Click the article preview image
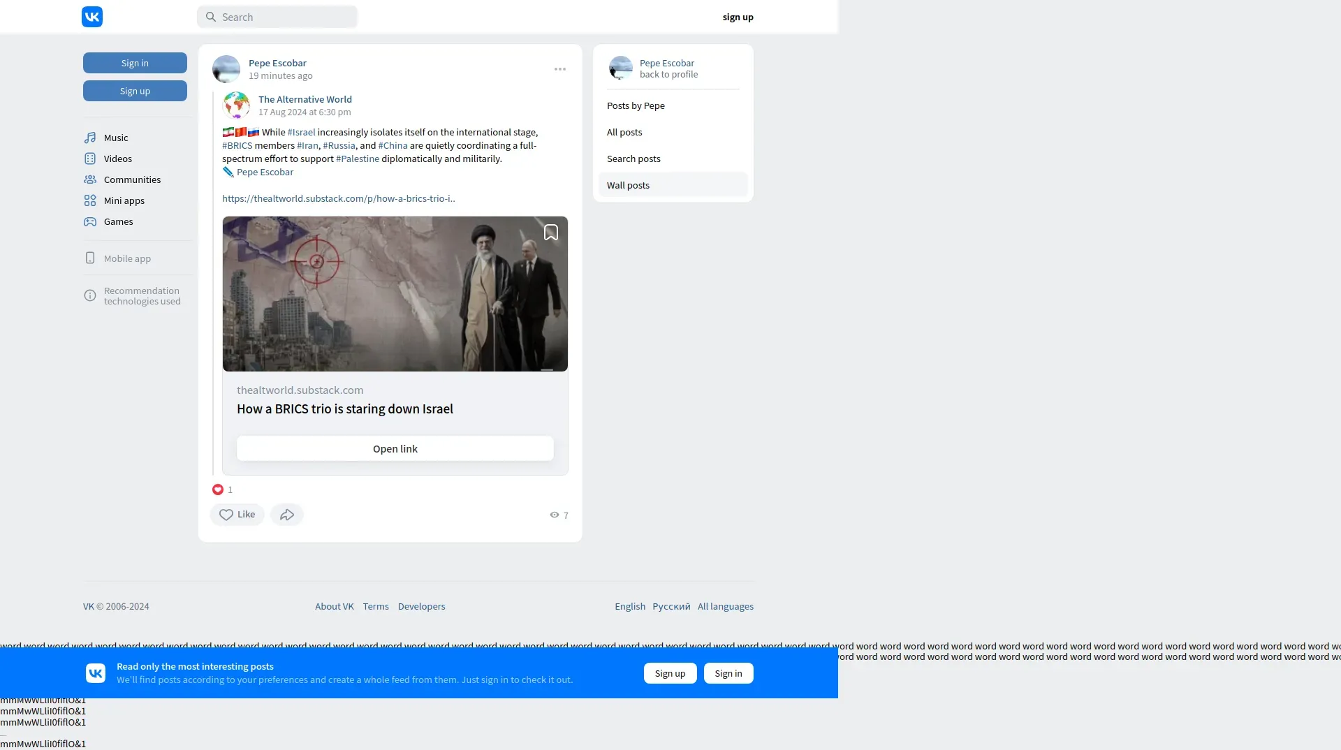The image size is (1341, 750). [395, 294]
